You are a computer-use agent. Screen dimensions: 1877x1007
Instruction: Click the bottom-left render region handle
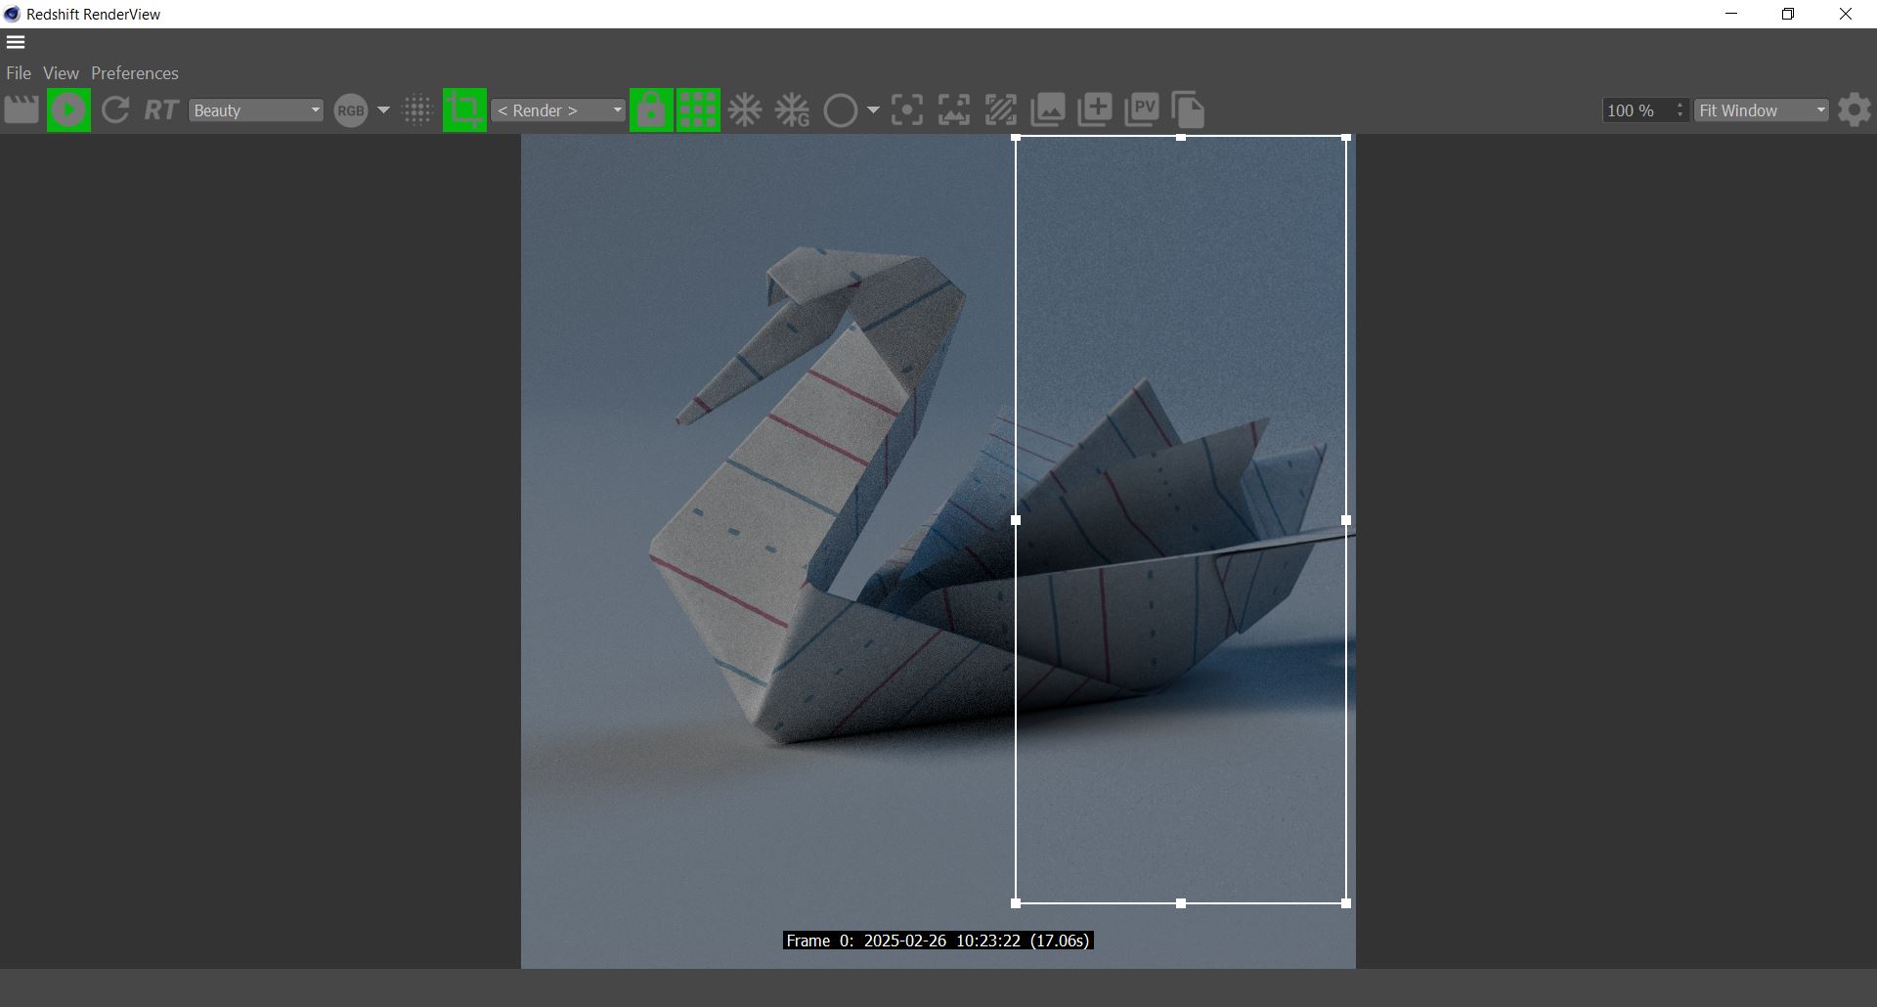[1016, 903]
